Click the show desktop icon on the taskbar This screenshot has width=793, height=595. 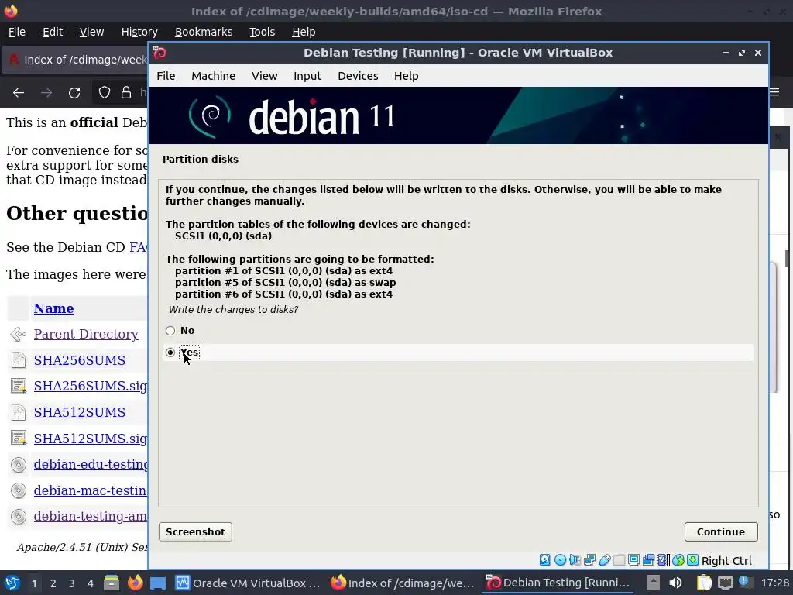click(x=158, y=583)
